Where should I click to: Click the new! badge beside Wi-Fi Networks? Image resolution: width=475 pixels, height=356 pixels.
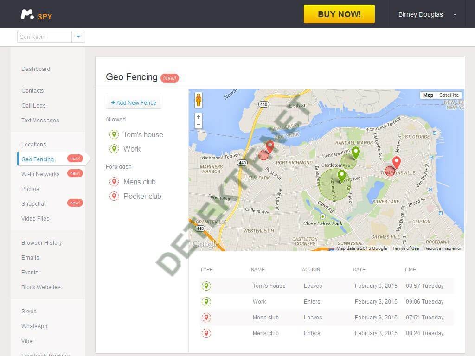(x=75, y=173)
